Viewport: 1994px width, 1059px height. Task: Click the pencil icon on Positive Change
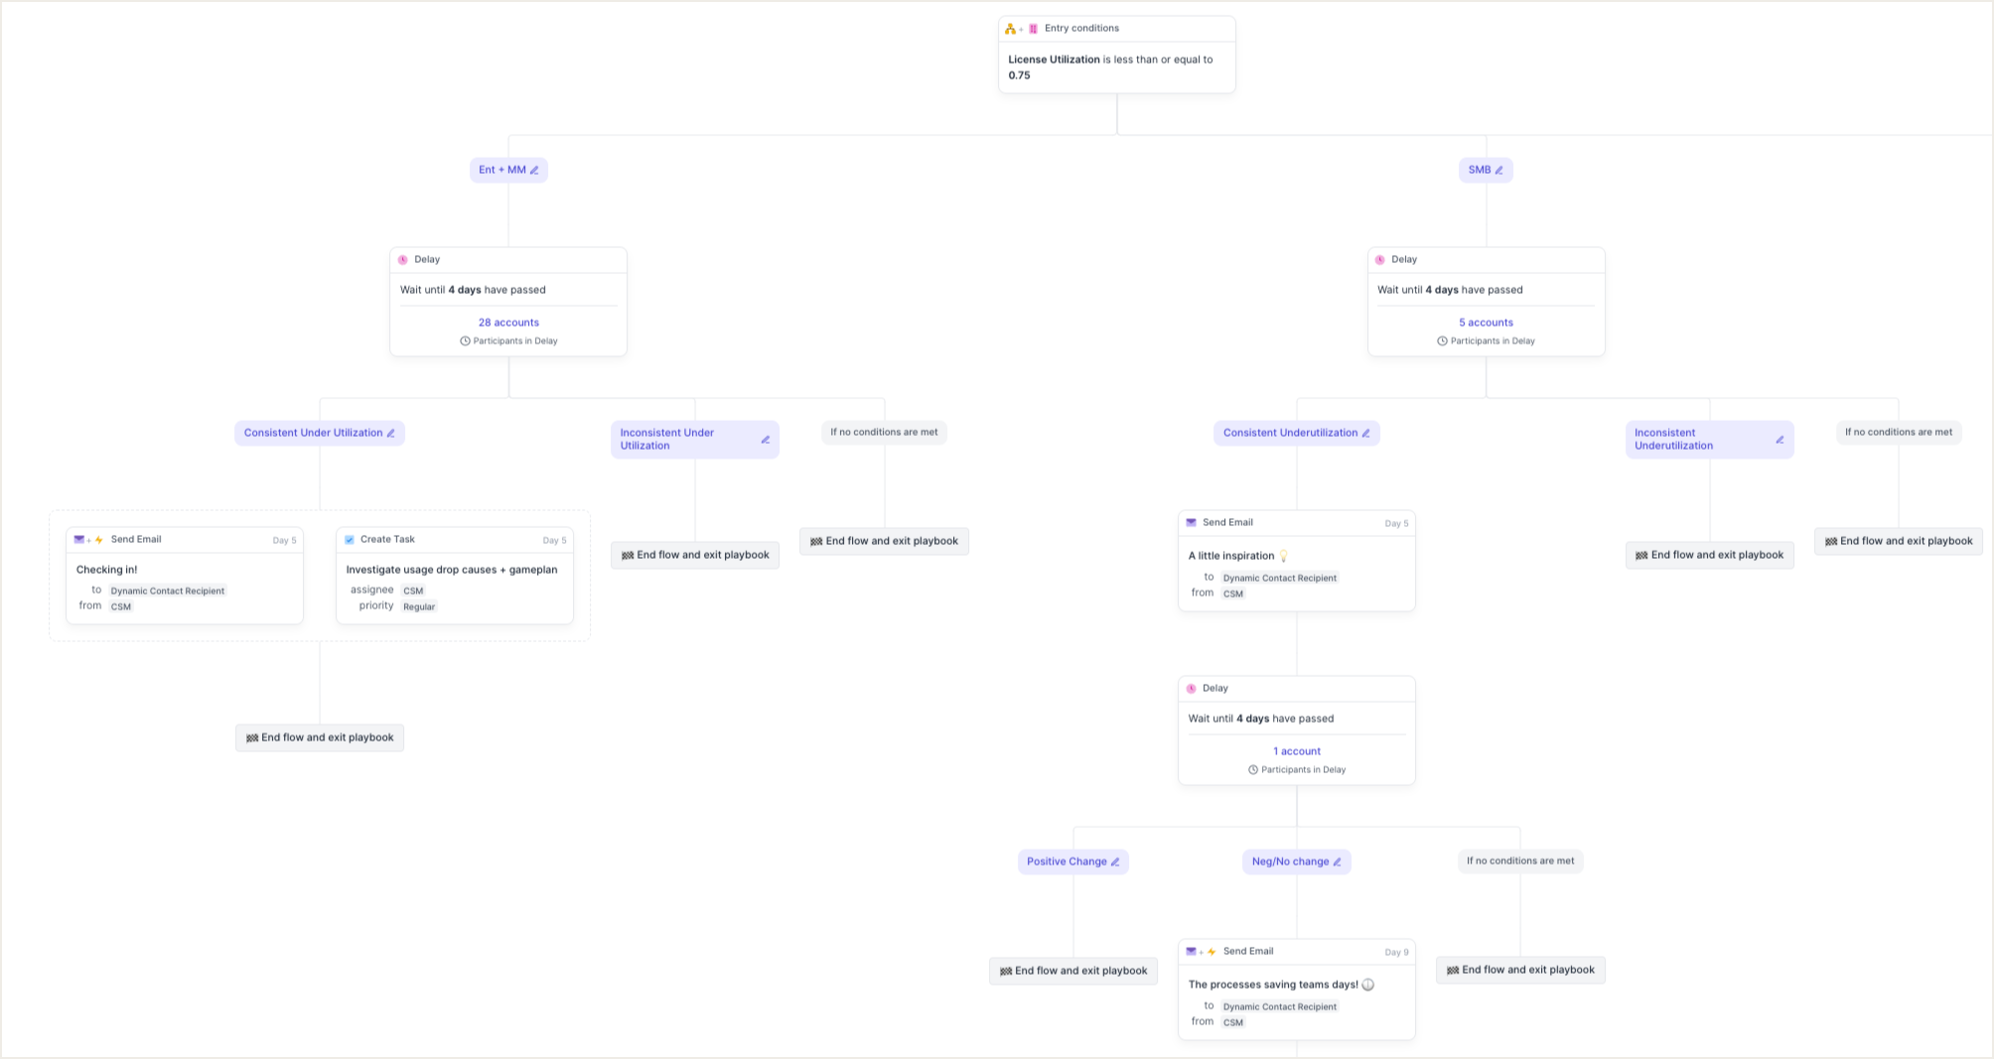coord(1115,862)
